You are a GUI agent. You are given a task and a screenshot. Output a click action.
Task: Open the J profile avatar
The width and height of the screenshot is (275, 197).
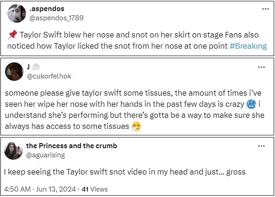14,72
